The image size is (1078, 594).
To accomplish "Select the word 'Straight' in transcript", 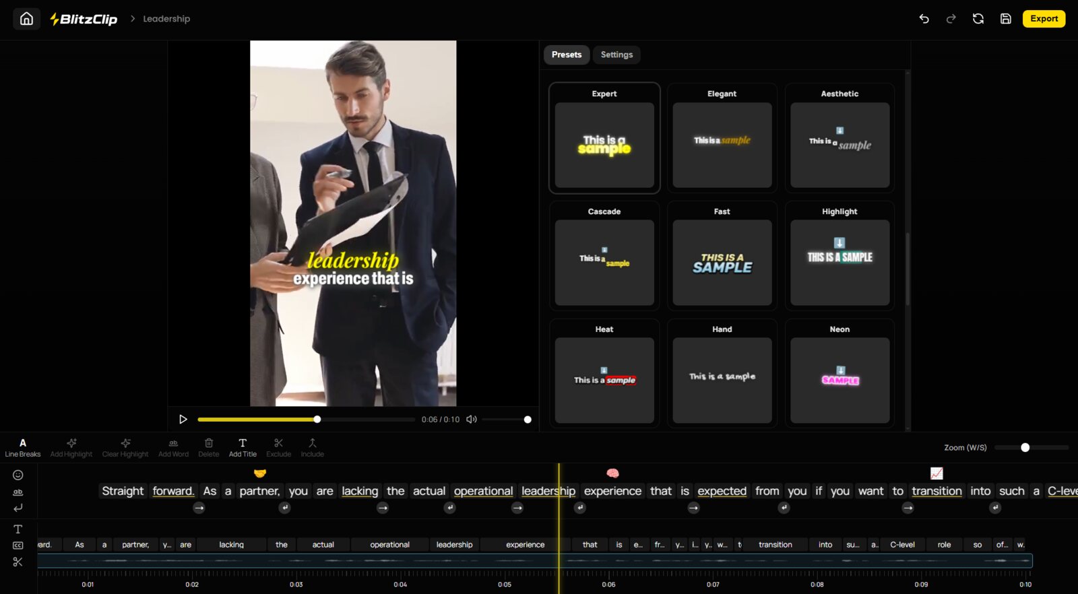I will [x=123, y=491].
